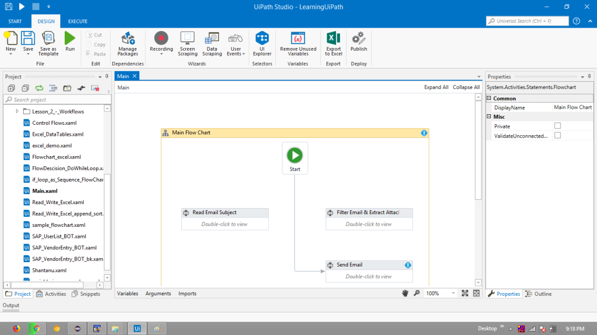The image size is (597, 335).
Task: Switch to EXECUTE ribbon tab
Action: (x=78, y=22)
